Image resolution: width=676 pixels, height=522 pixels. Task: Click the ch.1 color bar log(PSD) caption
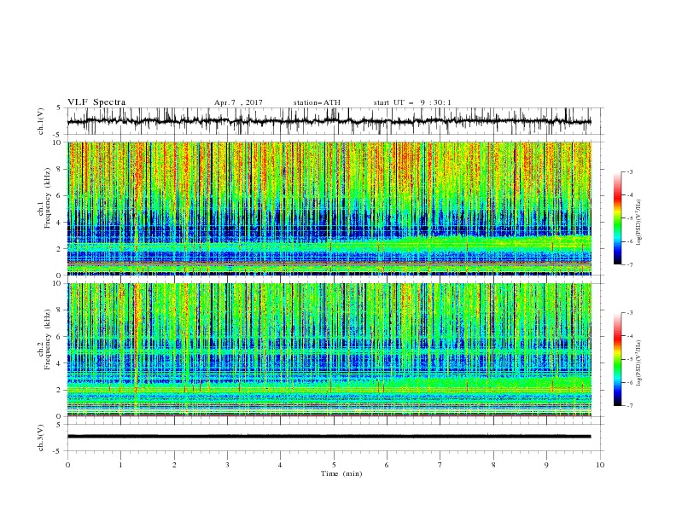pos(639,223)
